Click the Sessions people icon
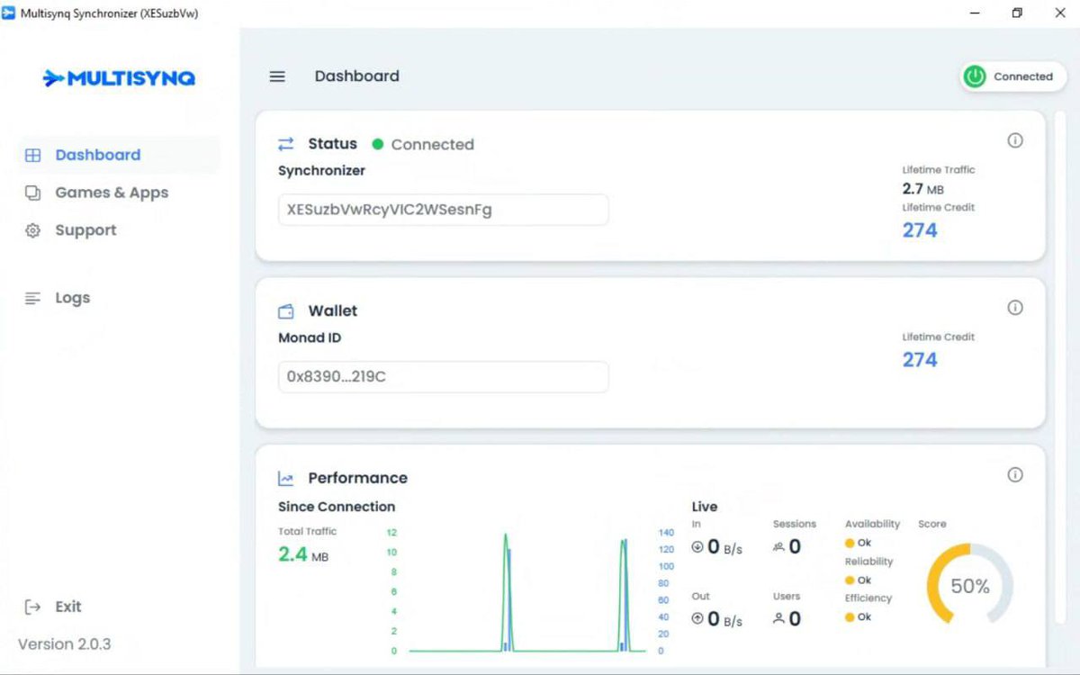Image resolution: width=1080 pixels, height=675 pixels. point(778,546)
